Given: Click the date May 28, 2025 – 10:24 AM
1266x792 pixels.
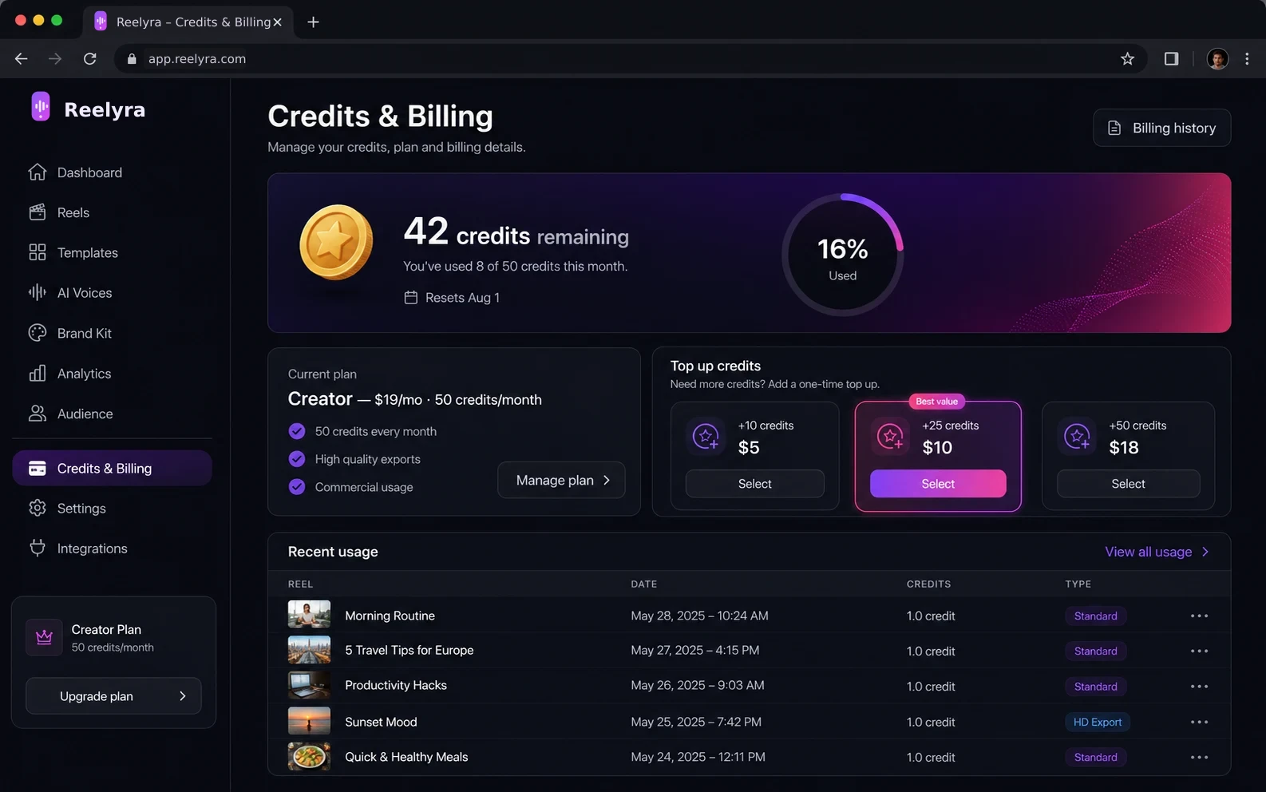Looking at the screenshot, I should pyautogui.click(x=699, y=616).
